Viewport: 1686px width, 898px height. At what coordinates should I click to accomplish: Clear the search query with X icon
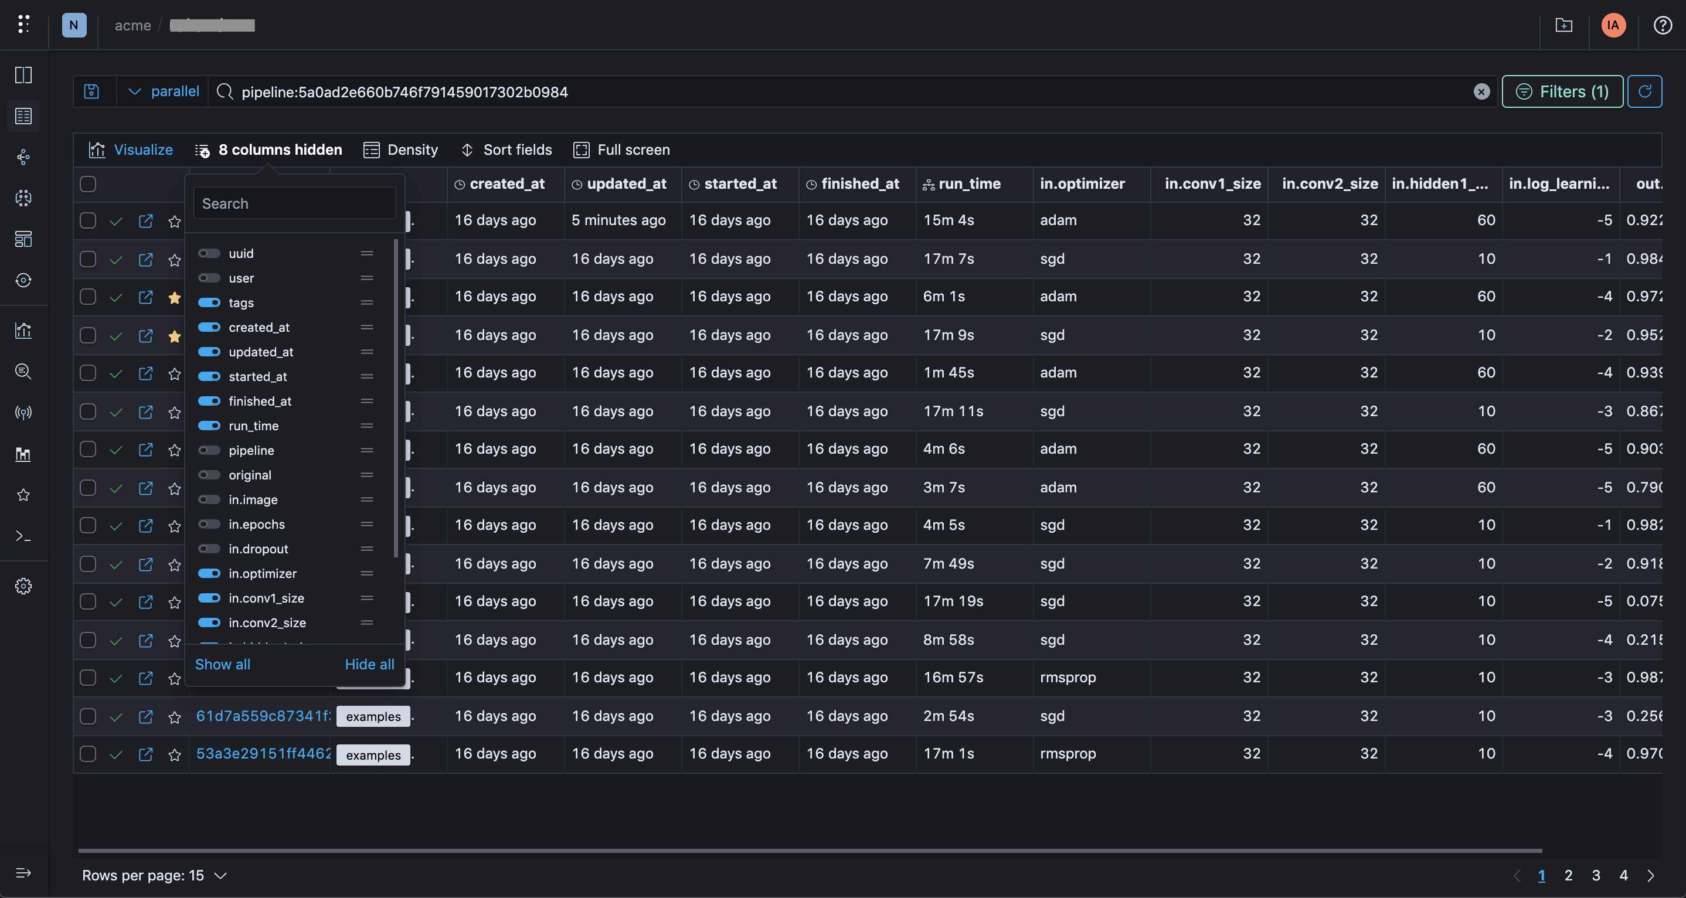pos(1481,91)
